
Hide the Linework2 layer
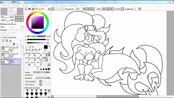(3, 48)
